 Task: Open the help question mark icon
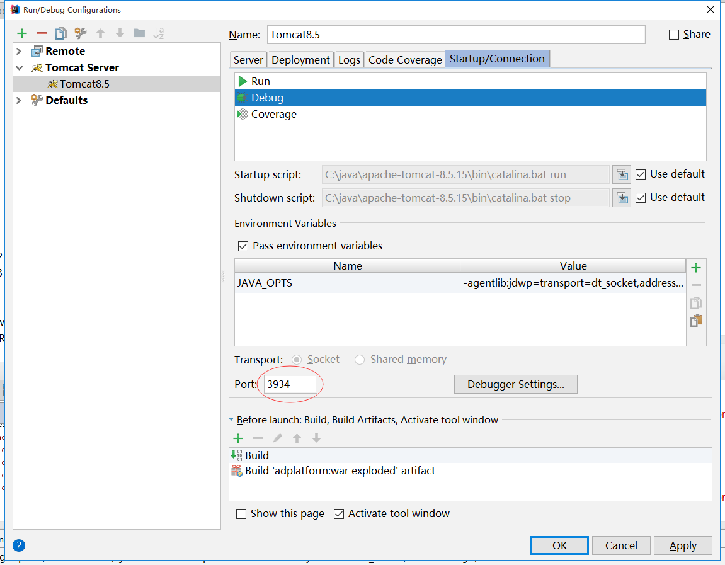[x=19, y=545]
